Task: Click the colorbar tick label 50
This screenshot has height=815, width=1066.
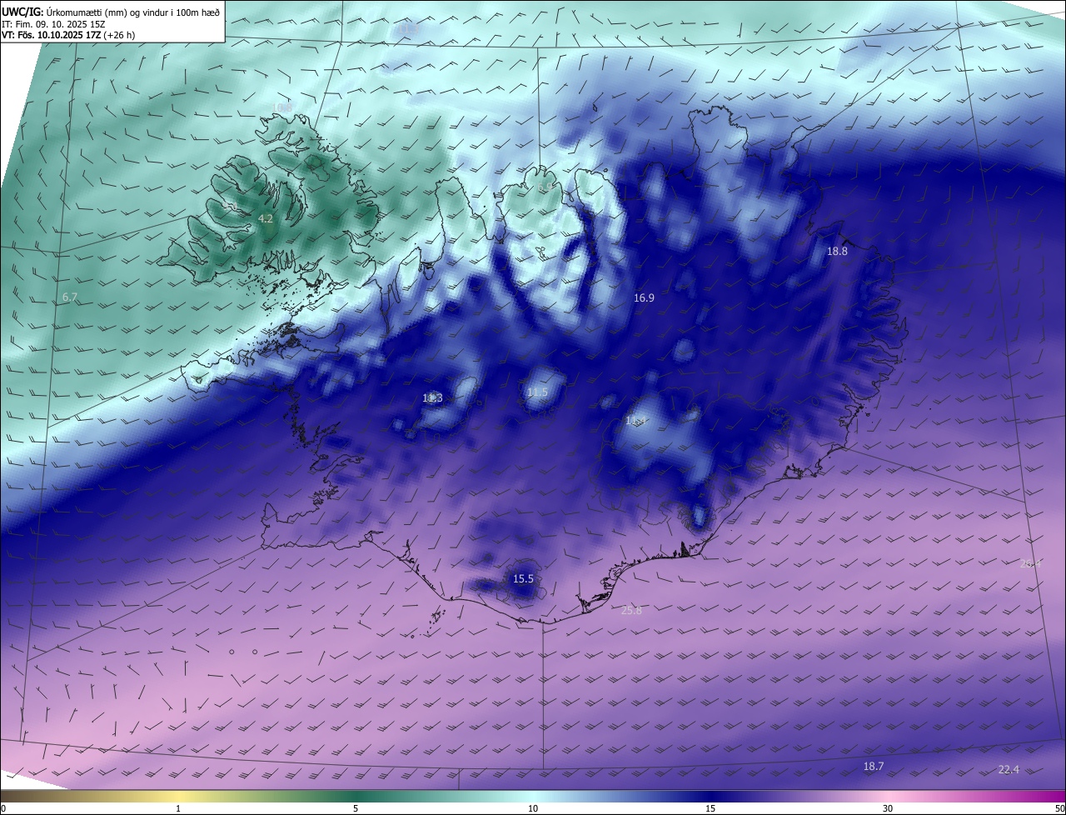Action: [x=1059, y=808]
